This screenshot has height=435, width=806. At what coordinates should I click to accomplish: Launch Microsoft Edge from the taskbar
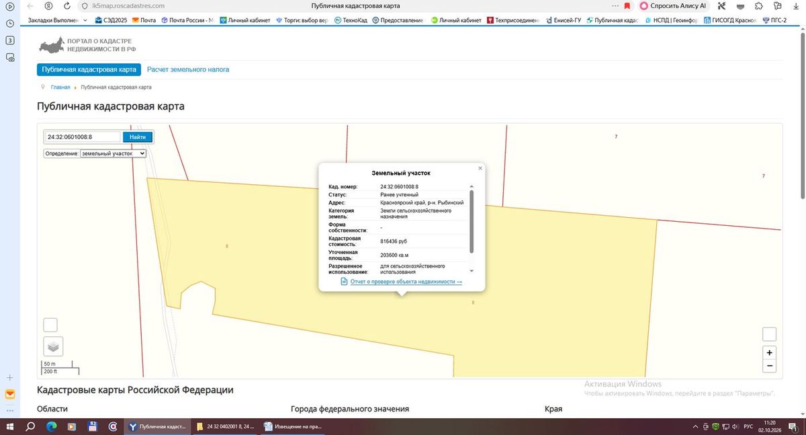[x=52, y=426]
